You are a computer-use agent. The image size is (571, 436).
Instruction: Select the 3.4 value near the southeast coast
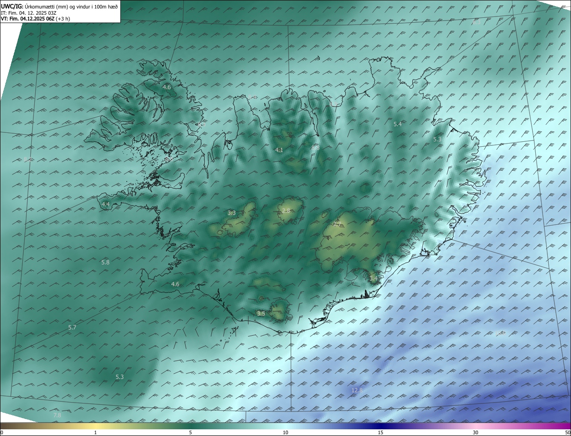(x=373, y=279)
